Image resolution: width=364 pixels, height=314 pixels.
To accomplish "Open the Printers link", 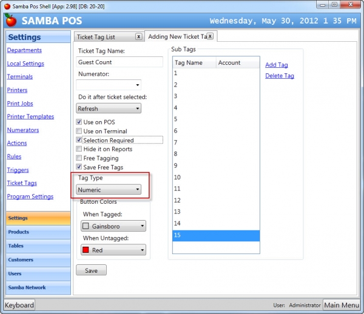I will 17,90.
